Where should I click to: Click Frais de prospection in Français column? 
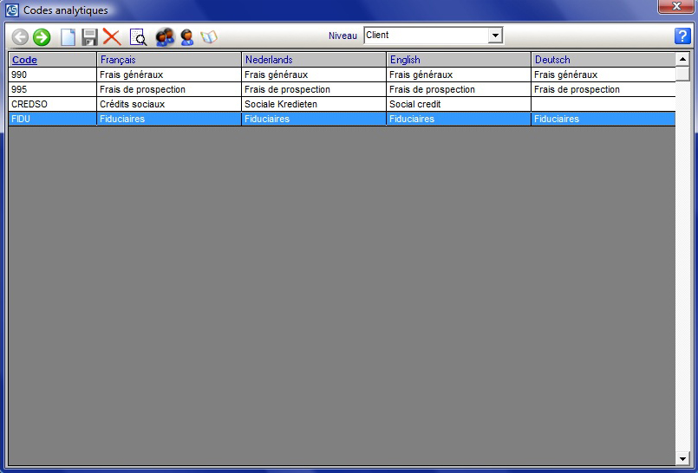[x=169, y=89]
